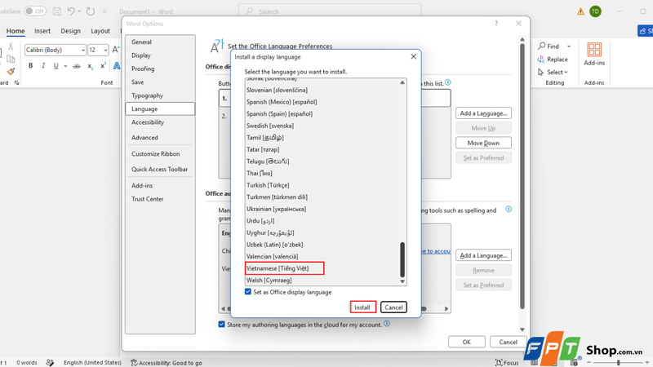Apply Subscript formatting
The height and width of the screenshot is (367, 653).
[90, 66]
